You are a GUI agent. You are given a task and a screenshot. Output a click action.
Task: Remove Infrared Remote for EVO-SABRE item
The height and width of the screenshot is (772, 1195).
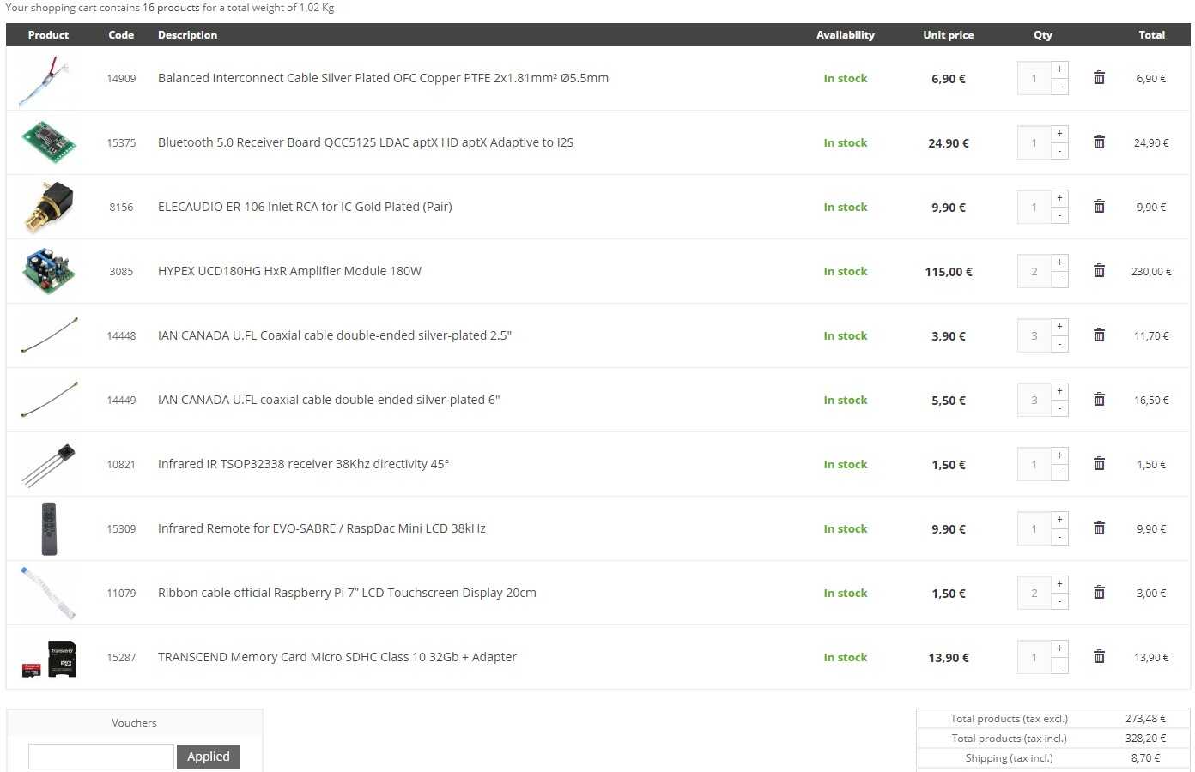pos(1099,528)
